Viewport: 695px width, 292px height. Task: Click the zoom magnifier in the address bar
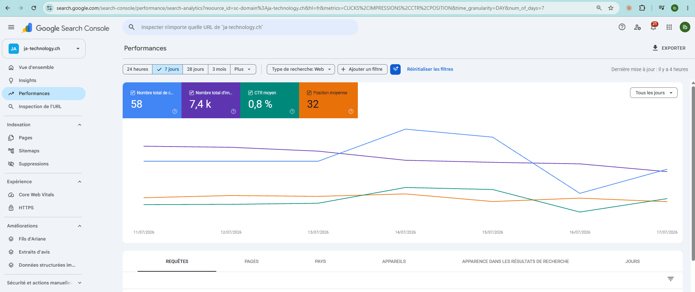tap(599, 8)
